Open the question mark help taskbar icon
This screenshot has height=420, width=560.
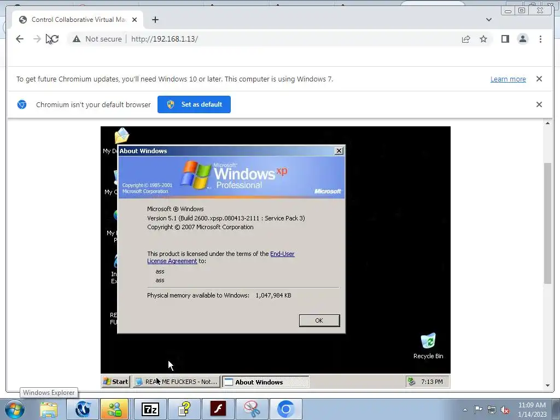(184, 409)
